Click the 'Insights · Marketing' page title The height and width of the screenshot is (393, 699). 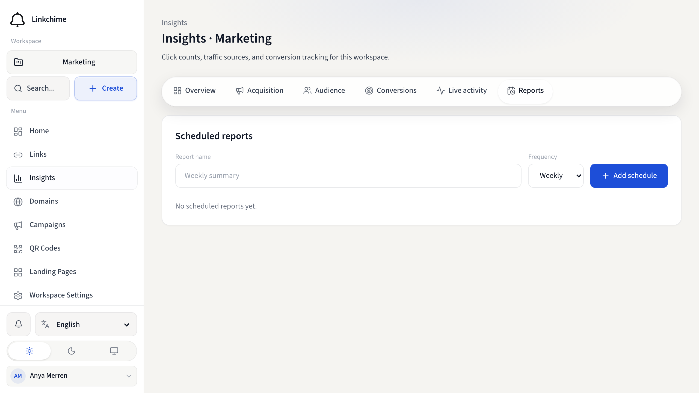click(x=217, y=38)
